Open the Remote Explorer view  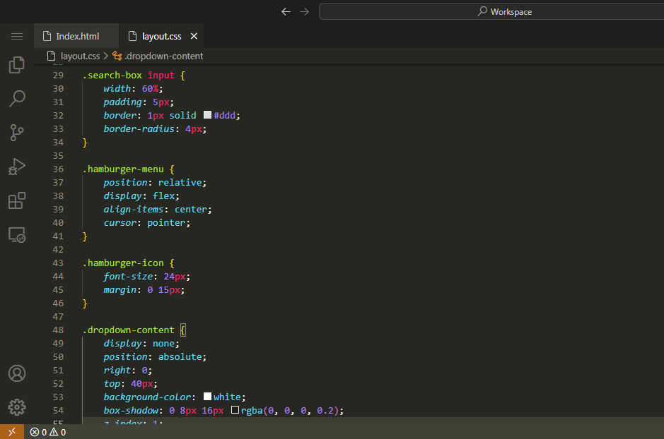[17, 234]
